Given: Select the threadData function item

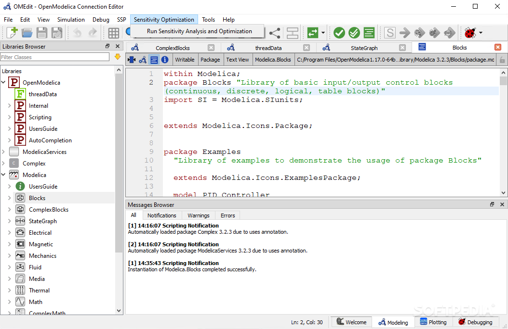Looking at the screenshot, I should [x=42, y=94].
